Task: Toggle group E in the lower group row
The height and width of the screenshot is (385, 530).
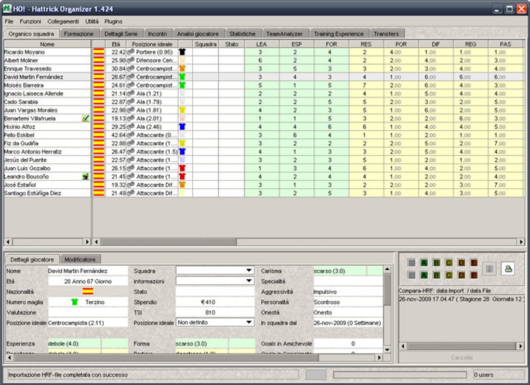Action: pyautogui.click(x=474, y=275)
